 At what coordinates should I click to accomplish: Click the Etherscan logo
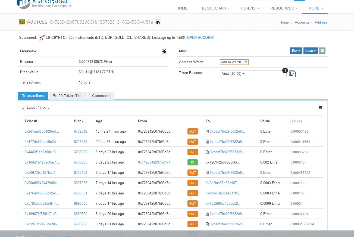coord(44,4)
